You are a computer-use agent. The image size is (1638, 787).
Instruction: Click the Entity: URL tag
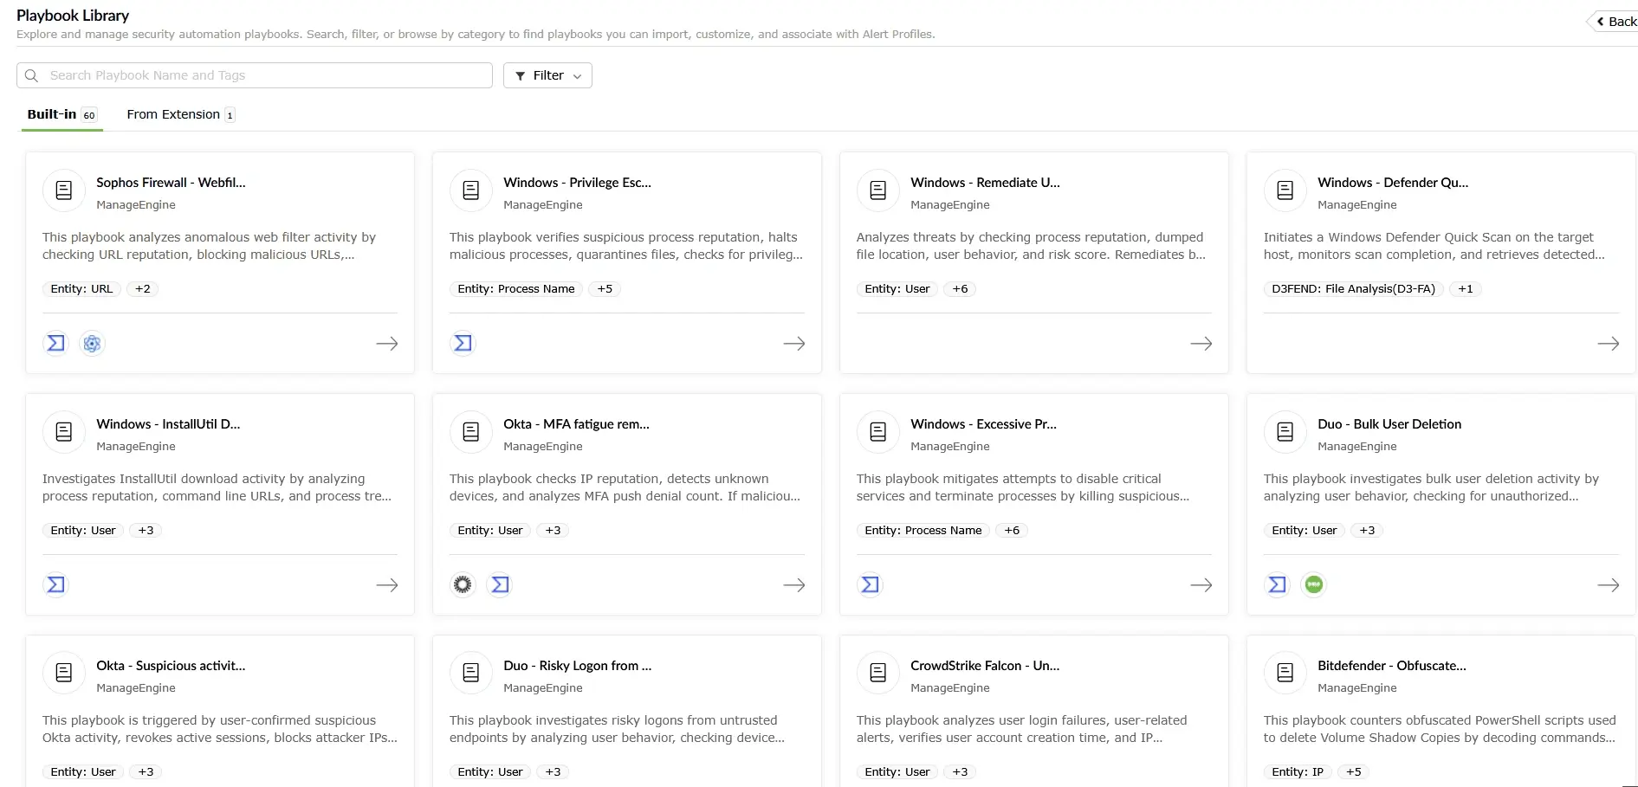pyautogui.click(x=81, y=289)
